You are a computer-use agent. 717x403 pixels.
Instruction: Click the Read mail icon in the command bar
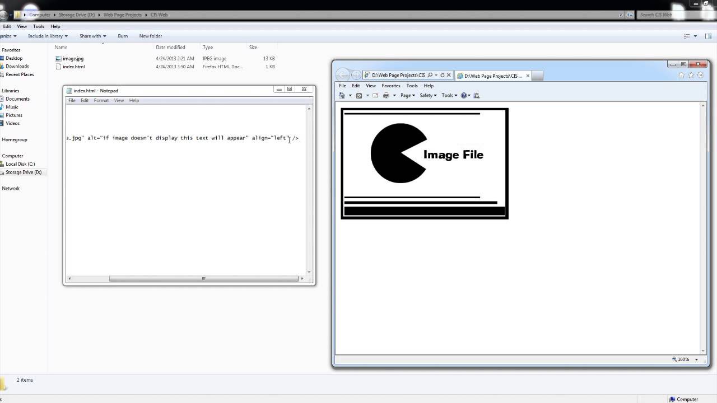(375, 95)
